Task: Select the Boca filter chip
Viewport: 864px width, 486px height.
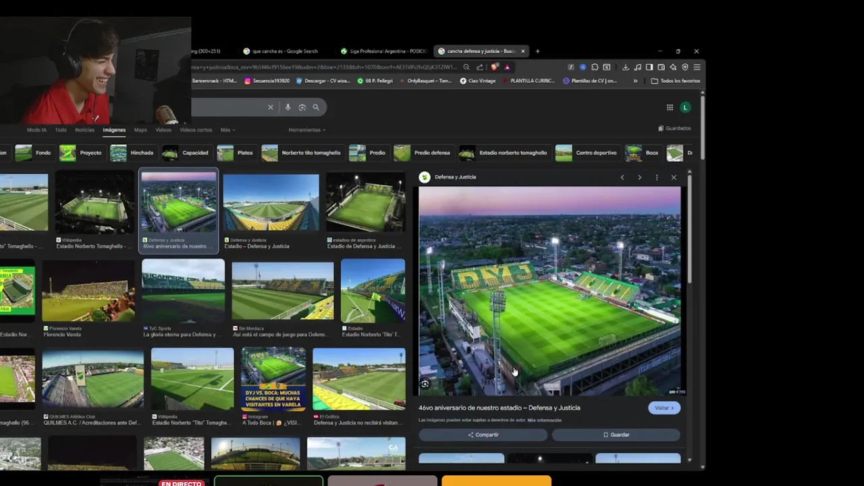Action: pos(642,153)
